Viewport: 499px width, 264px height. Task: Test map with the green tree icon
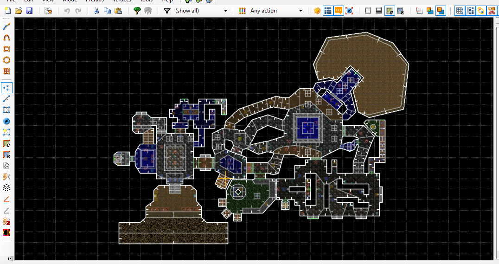coord(137,11)
